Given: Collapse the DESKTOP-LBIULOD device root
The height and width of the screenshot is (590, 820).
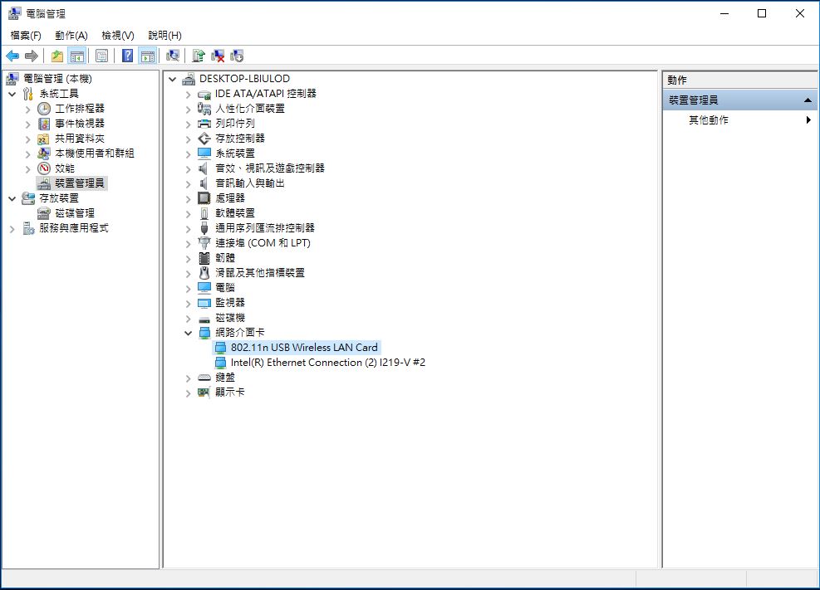Looking at the screenshot, I should 173,80.
